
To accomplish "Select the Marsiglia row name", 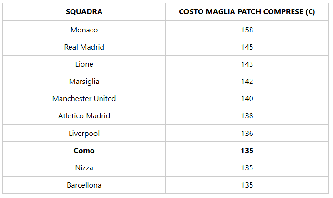I will pos(84,81).
